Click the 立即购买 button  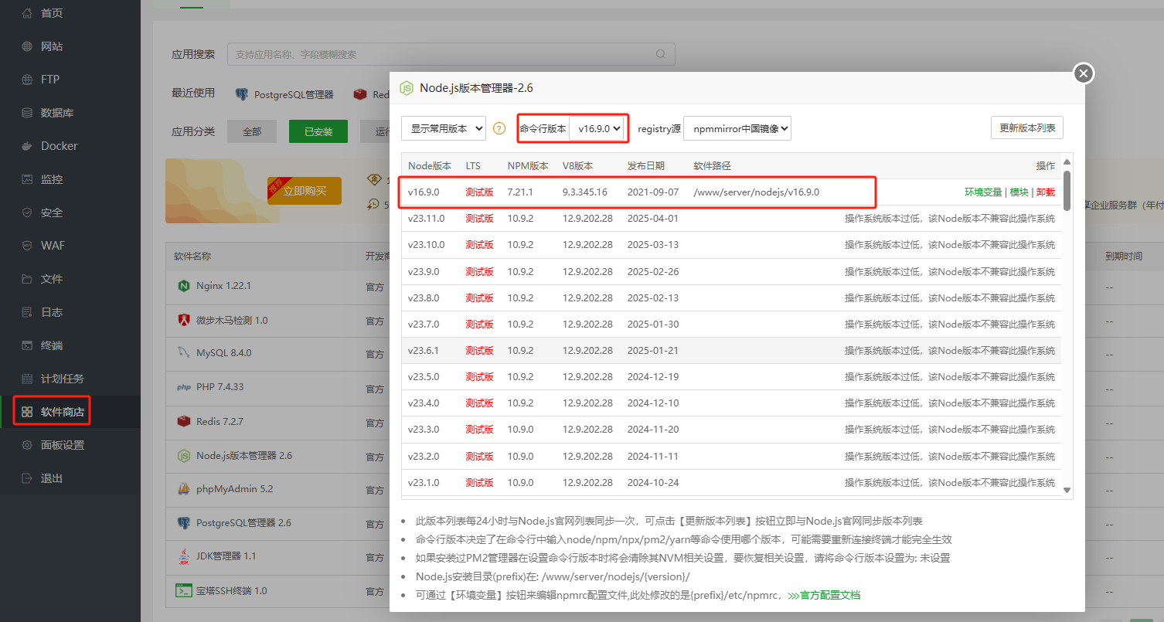[x=305, y=191]
